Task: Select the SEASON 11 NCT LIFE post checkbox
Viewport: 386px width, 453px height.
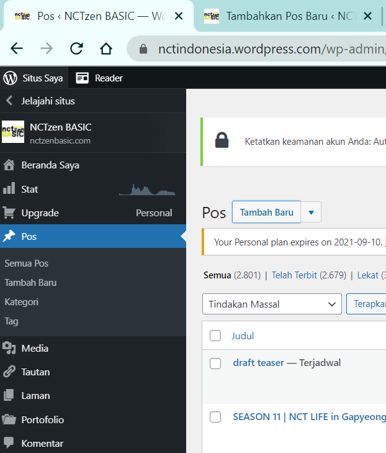Action: [x=215, y=417]
